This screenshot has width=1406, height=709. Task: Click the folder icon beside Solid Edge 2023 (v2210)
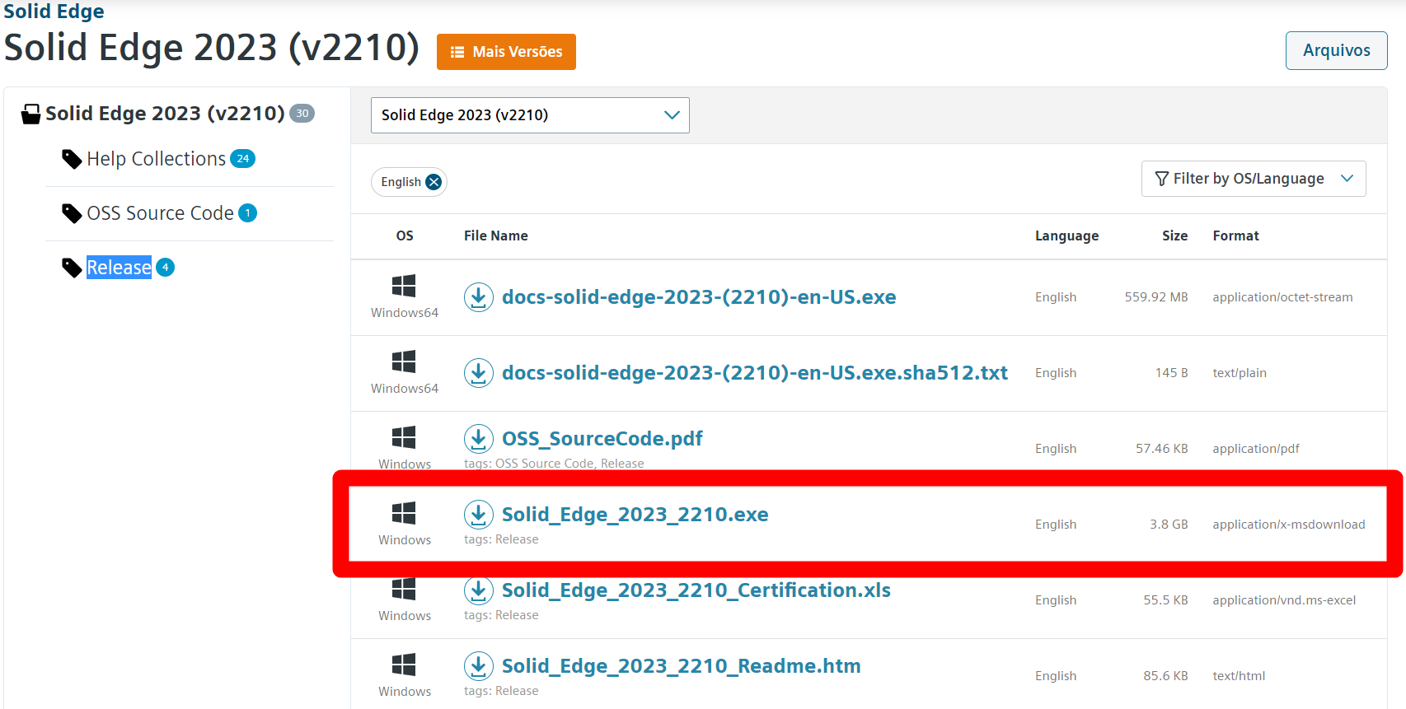coord(30,114)
